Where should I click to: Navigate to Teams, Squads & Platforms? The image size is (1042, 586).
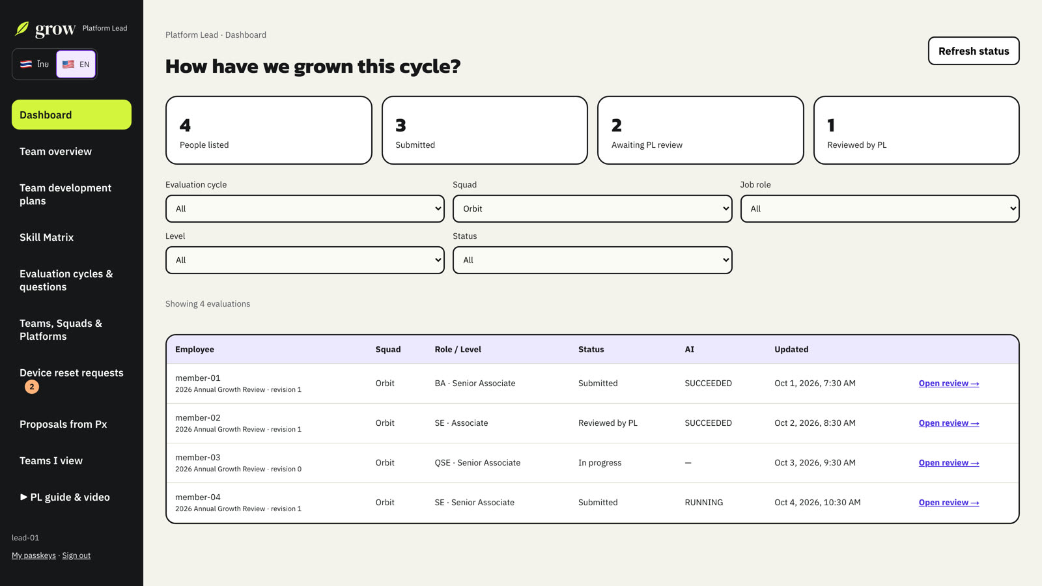[x=72, y=329]
